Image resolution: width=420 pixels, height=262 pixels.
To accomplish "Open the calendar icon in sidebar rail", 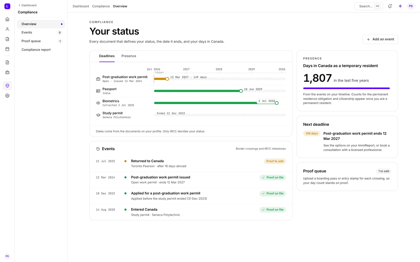I will (7, 49).
